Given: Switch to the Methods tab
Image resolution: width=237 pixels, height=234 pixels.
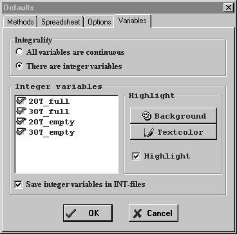Looking at the screenshot, I should click(x=21, y=22).
